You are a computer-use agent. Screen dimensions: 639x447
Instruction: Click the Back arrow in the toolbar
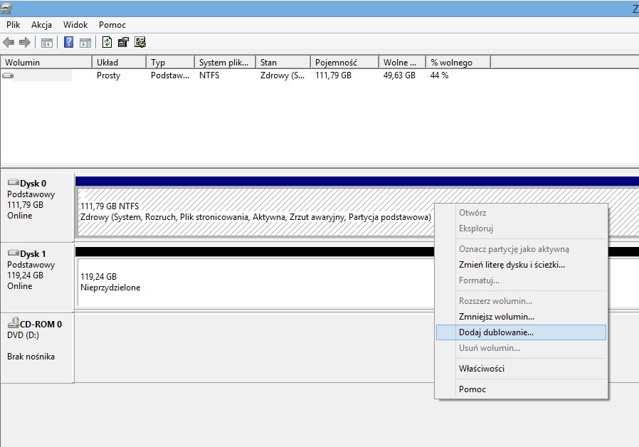tap(9, 42)
